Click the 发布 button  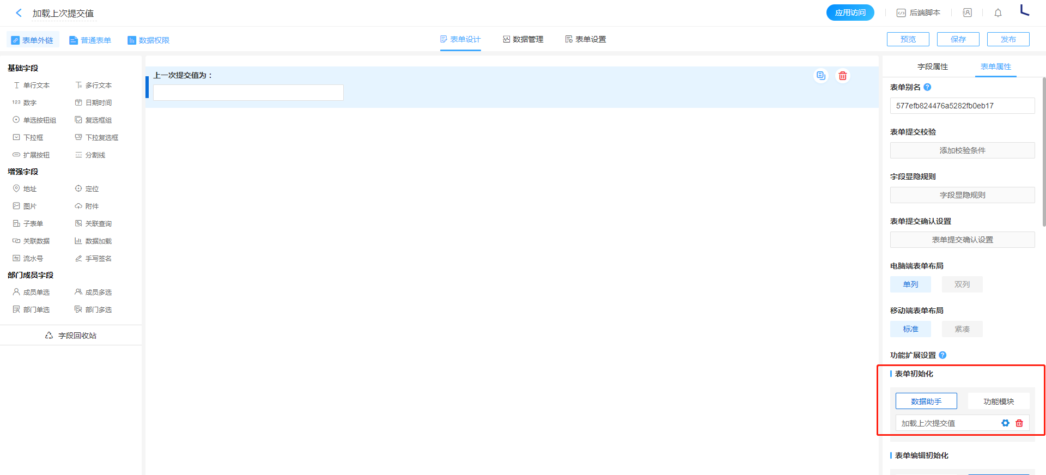click(1008, 39)
